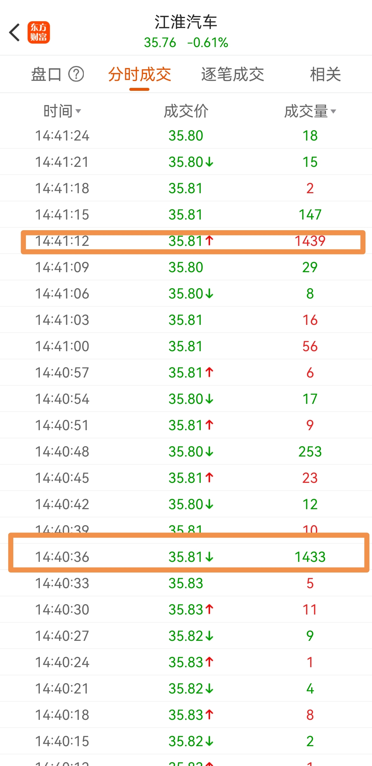Select the highlighted 14:40:36 trade row
The width and height of the screenshot is (372, 766).
pyautogui.click(x=189, y=552)
